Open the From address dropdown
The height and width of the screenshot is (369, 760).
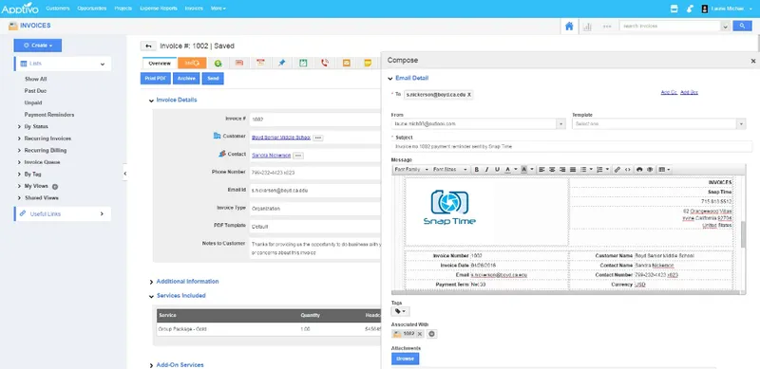tap(561, 124)
